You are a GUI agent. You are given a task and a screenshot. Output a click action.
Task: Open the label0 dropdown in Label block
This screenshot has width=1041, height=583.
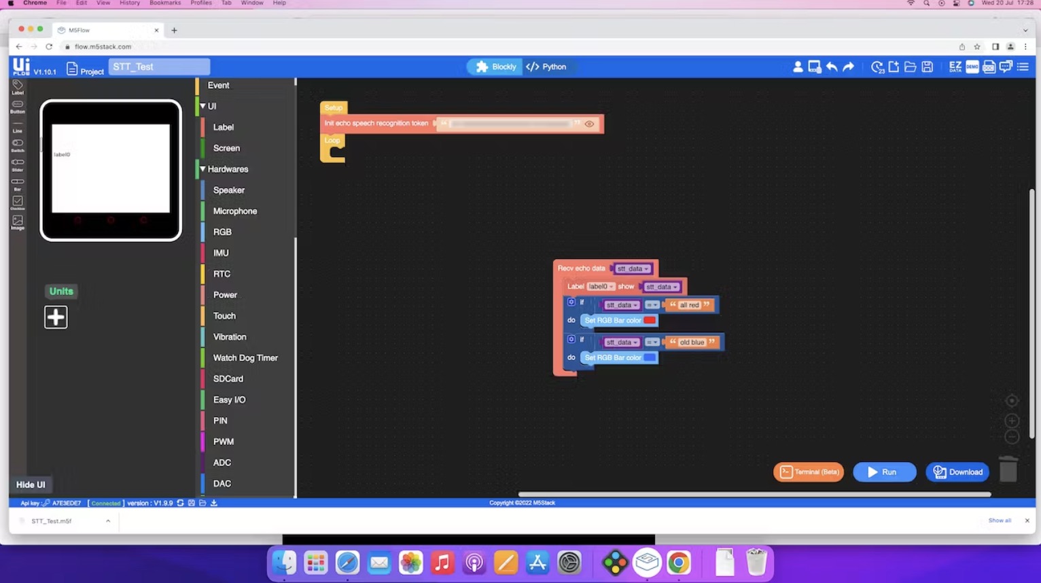[x=601, y=287]
